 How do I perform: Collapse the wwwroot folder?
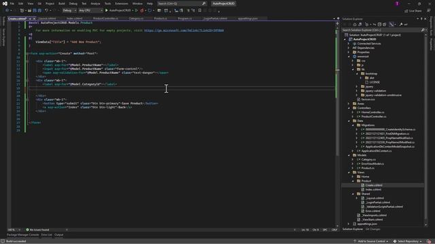(x=349, y=56)
